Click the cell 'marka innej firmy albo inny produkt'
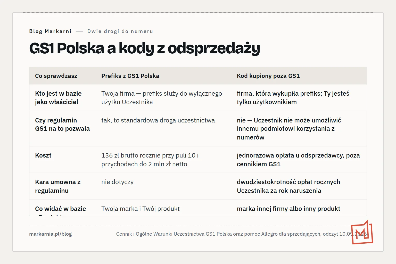396x264 pixels. pyautogui.click(x=288, y=209)
